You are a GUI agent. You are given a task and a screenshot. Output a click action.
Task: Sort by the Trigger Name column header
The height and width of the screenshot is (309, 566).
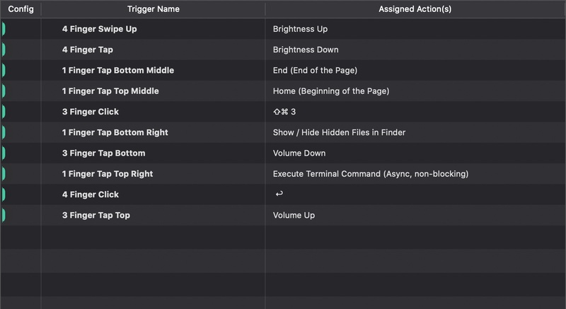pos(153,9)
